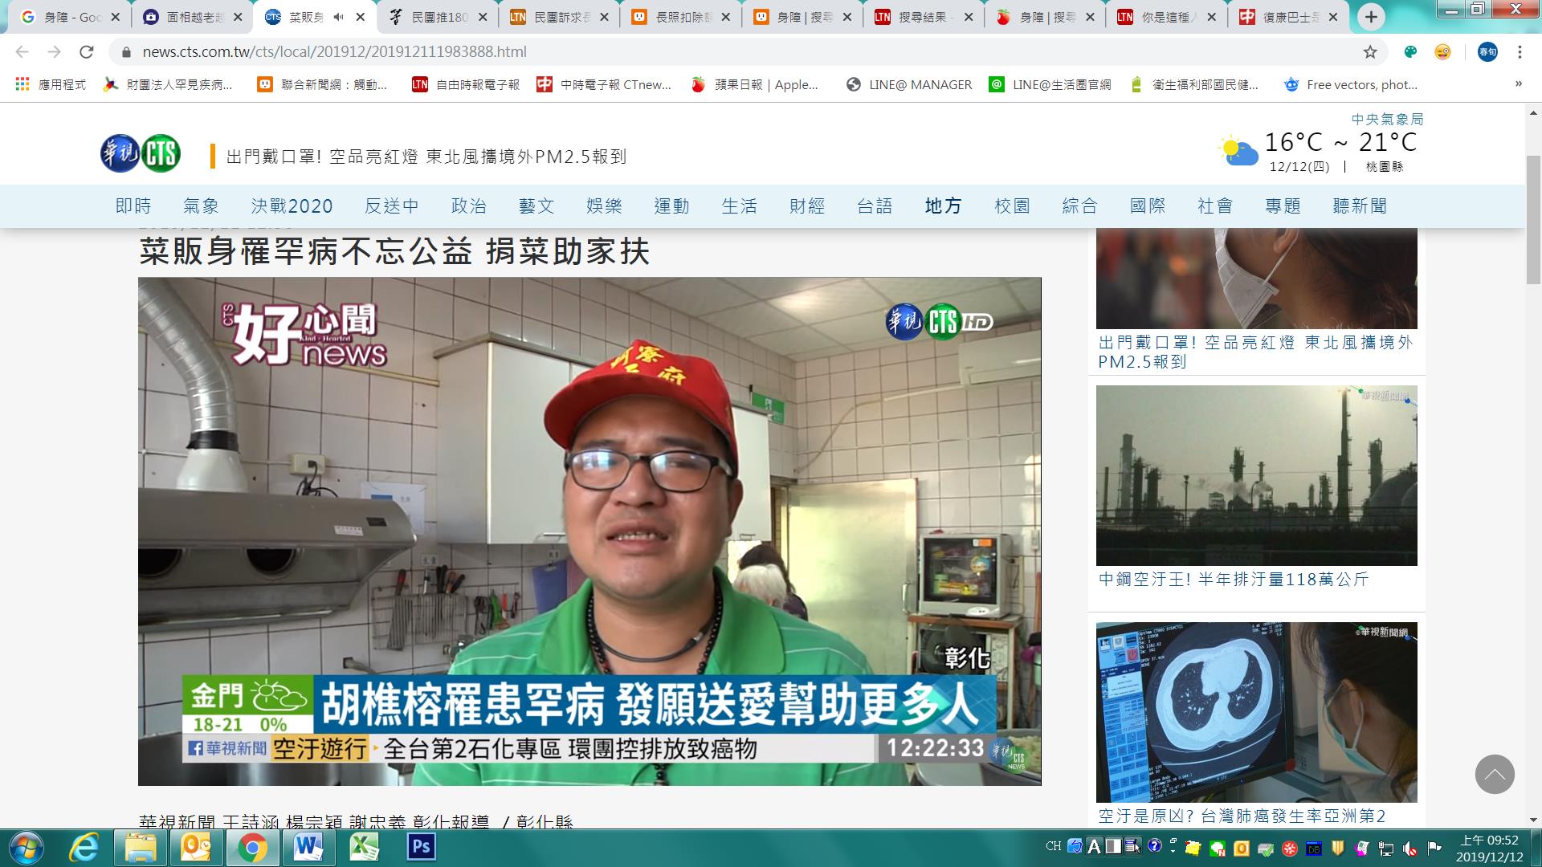Screen dimensions: 1542x867
Task: Close the 菜販身 CTS tab
Action: click(x=360, y=17)
